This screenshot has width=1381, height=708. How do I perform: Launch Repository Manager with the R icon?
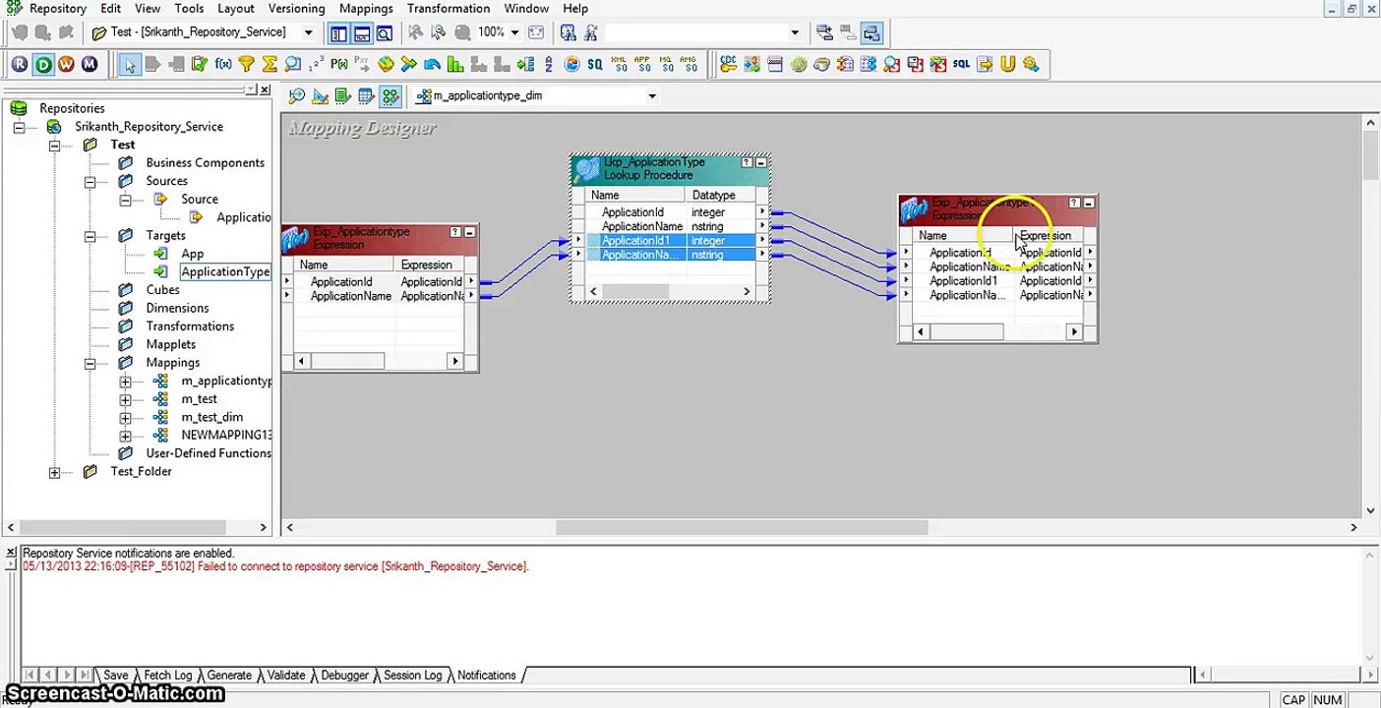[20, 64]
